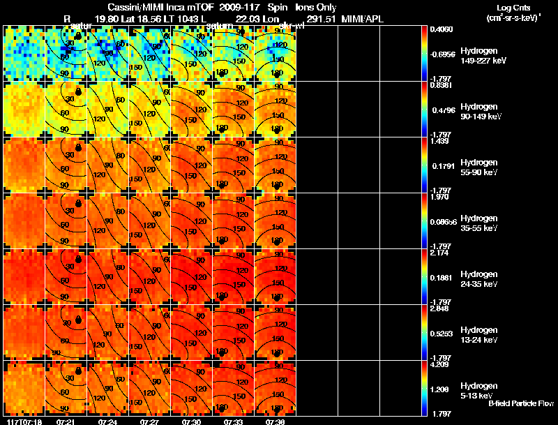Click the Hydrogen 5-13 keV color bar
This screenshot has width=558, height=425.
pos(424,388)
